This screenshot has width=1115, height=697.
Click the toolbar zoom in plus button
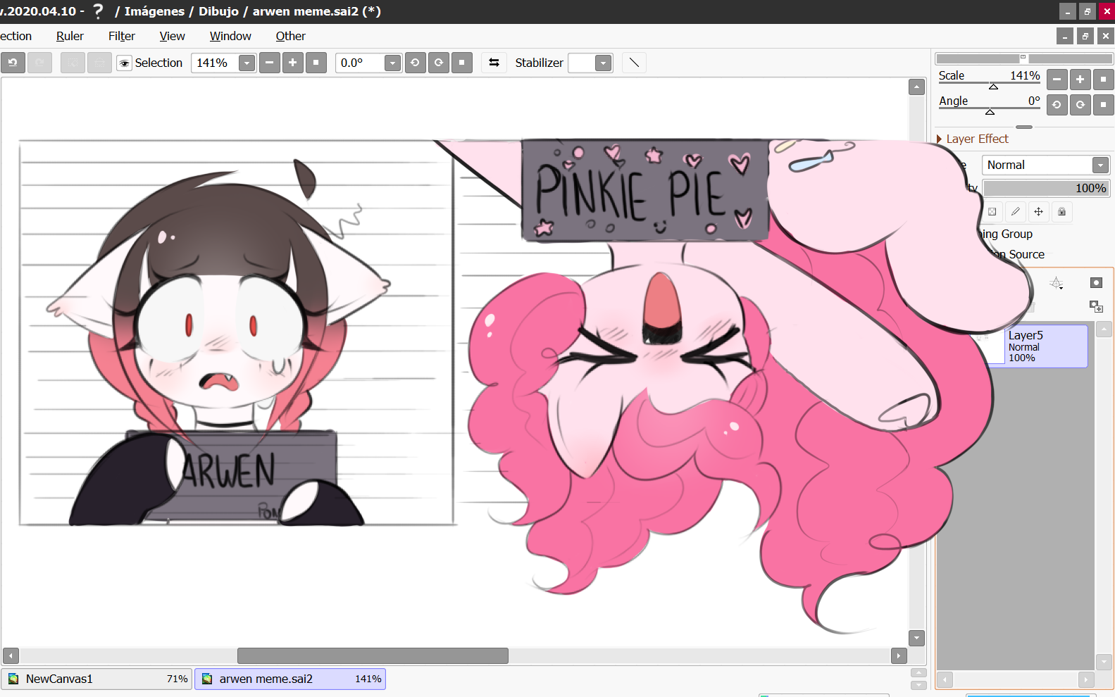click(293, 63)
